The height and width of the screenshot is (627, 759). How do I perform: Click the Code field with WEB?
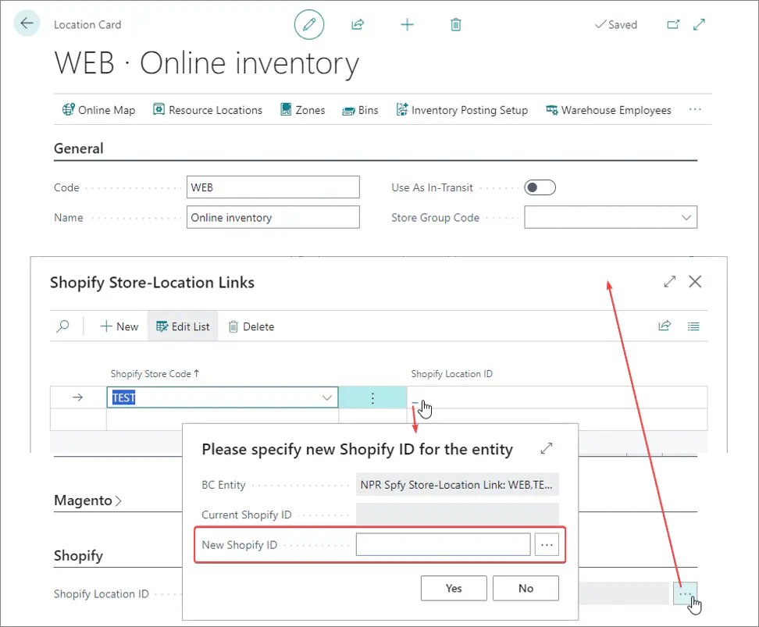[x=273, y=187]
